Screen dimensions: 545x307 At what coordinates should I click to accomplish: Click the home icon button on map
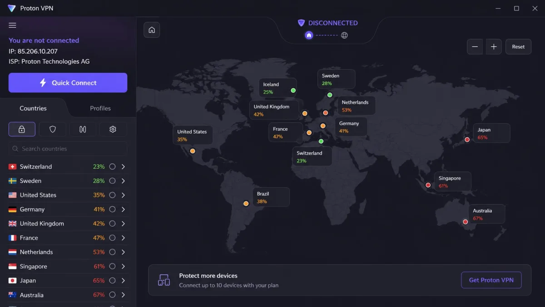pos(152,30)
